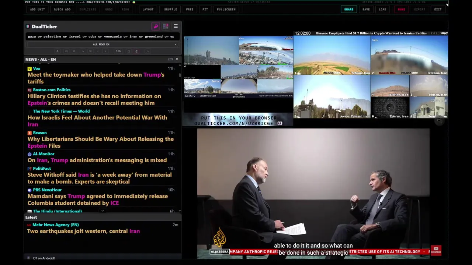This screenshot has width=472, height=265.
Task: Click the next arrow in ticker toolbar
Action: (105, 51)
